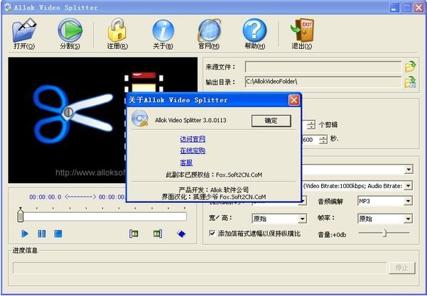Open the 在线定购 link

pyautogui.click(x=193, y=150)
